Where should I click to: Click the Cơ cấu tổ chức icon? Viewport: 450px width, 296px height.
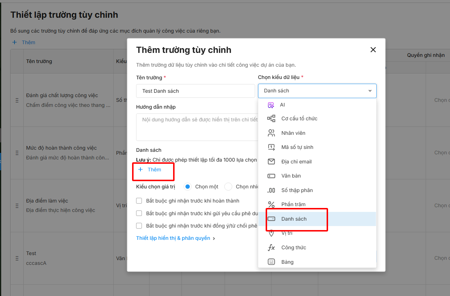(271, 118)
